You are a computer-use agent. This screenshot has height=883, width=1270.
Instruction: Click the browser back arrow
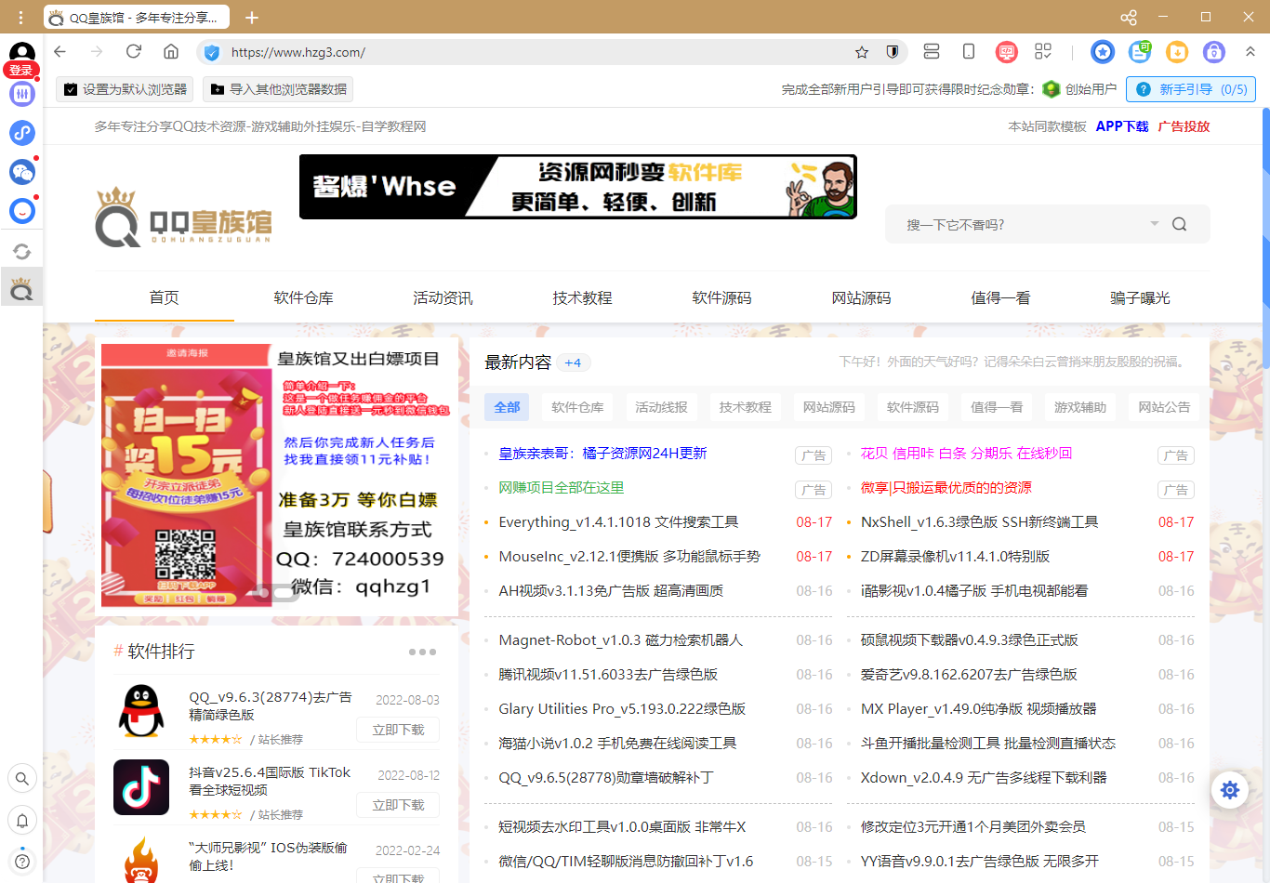pyautogui.click(x=60, y=52)
